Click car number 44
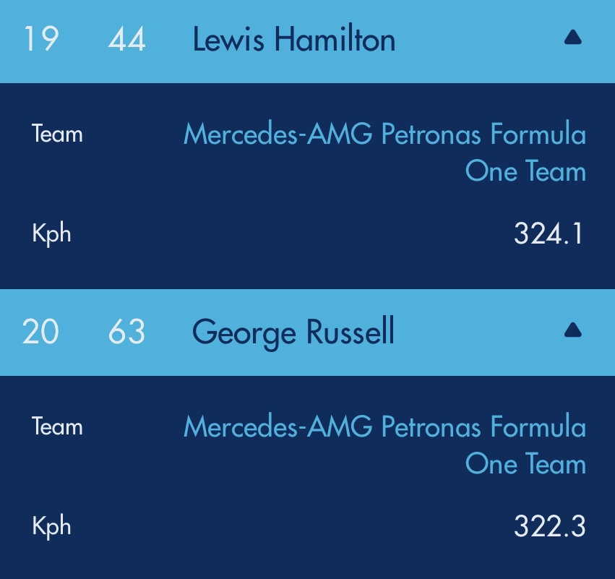The height and width of the screenshot is (579, 615). [127, 40]
